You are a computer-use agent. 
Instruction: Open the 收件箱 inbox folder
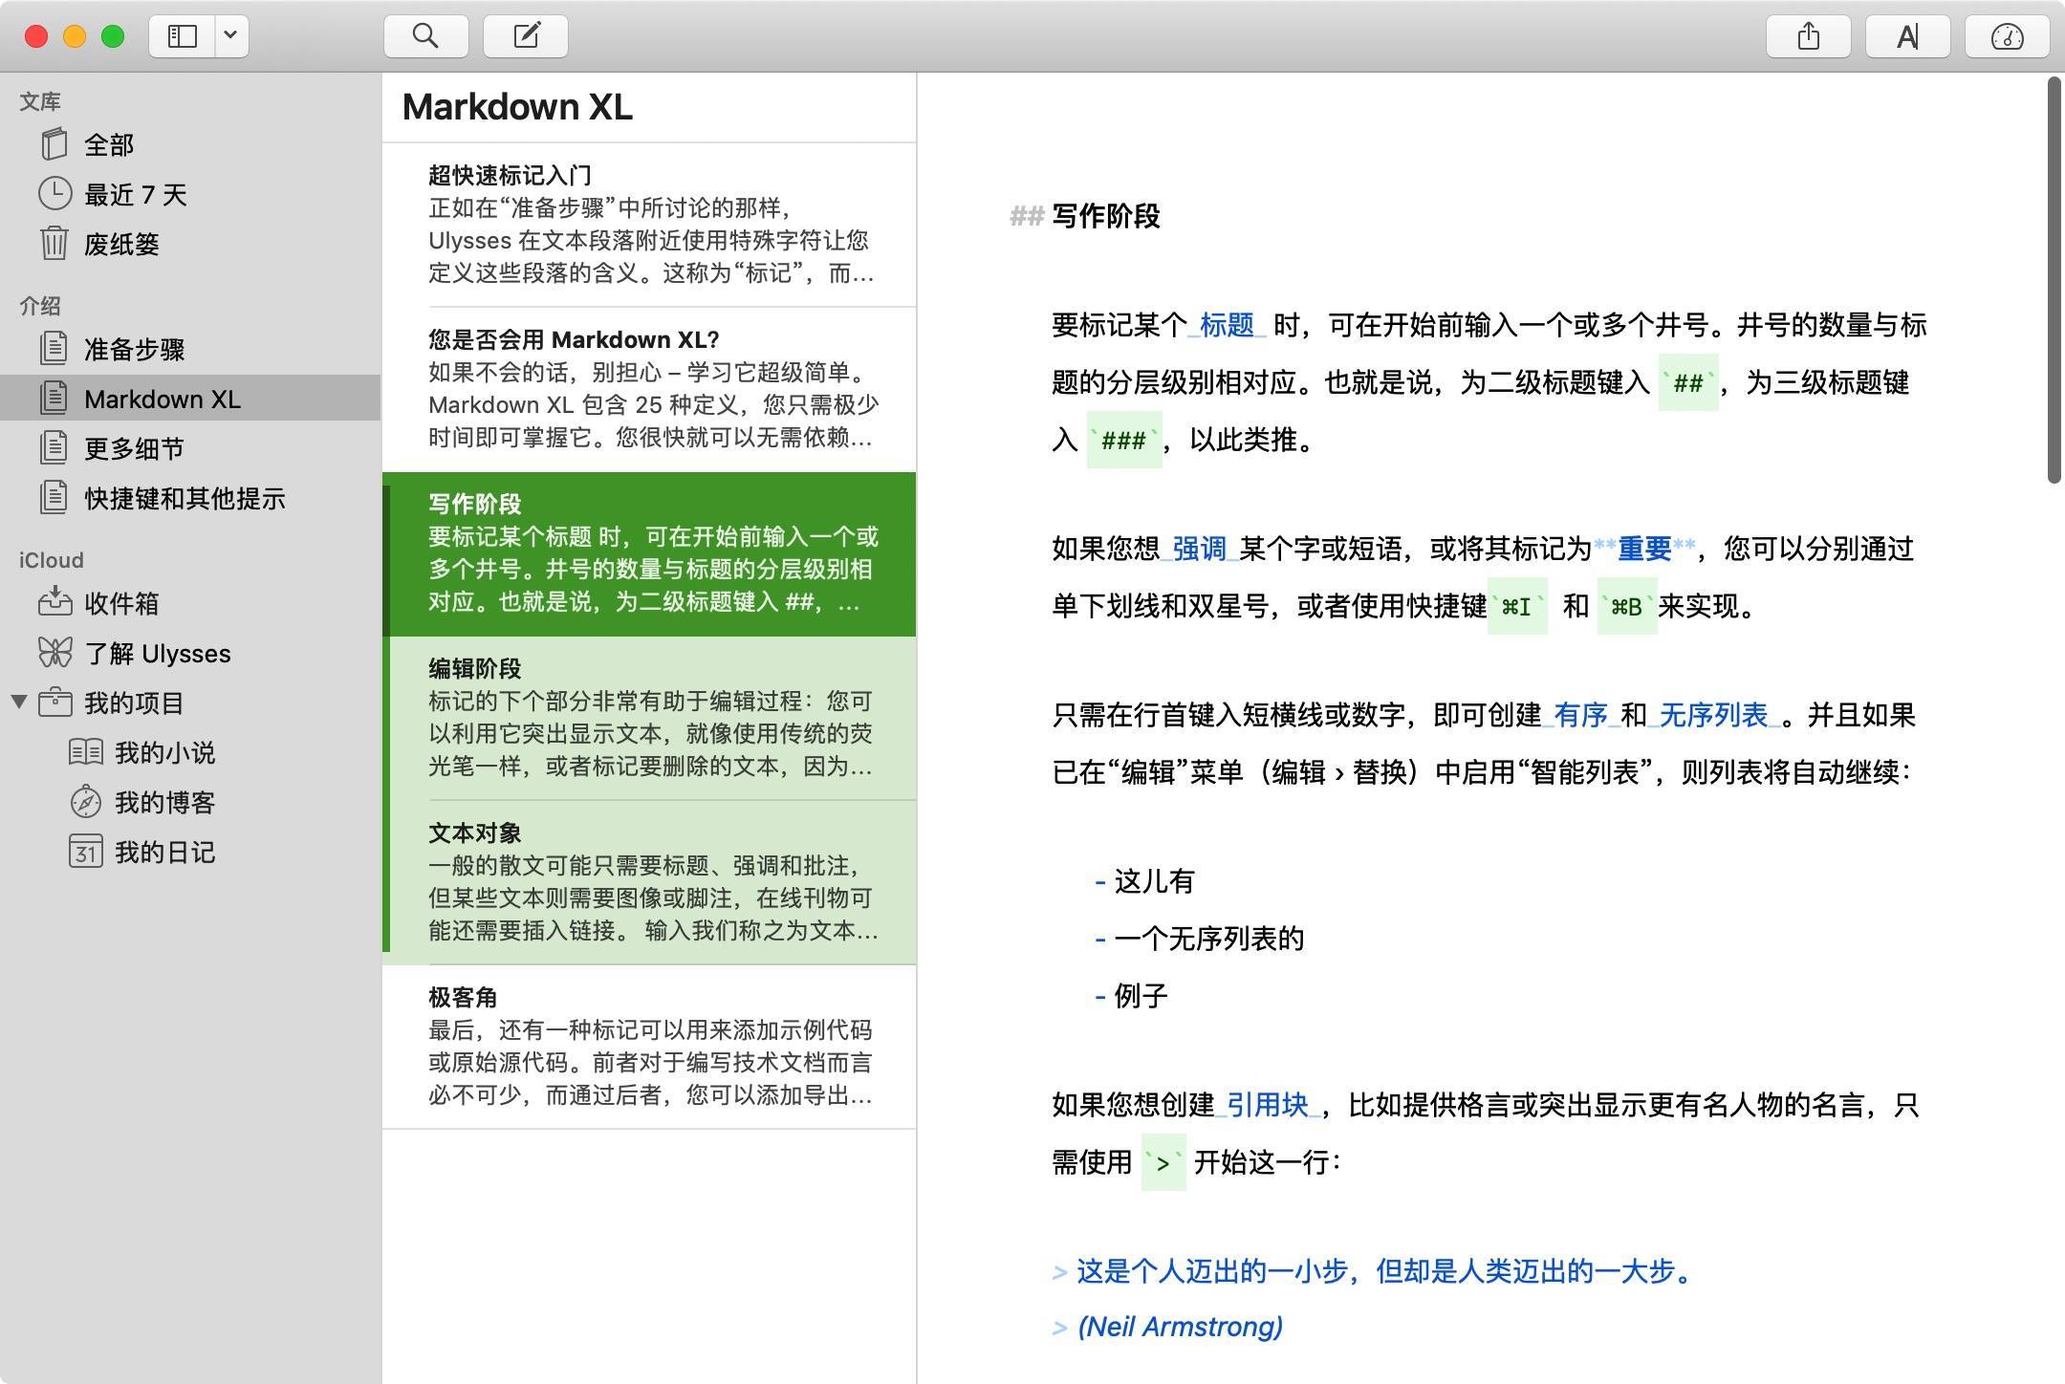(x=120, y=603)
